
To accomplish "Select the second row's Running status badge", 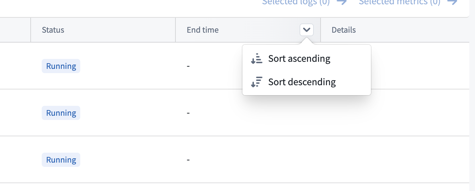I will tap(61, 113).
